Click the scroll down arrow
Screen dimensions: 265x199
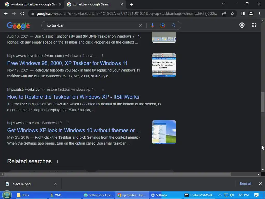pyautogui.click(x=263, y=170)
